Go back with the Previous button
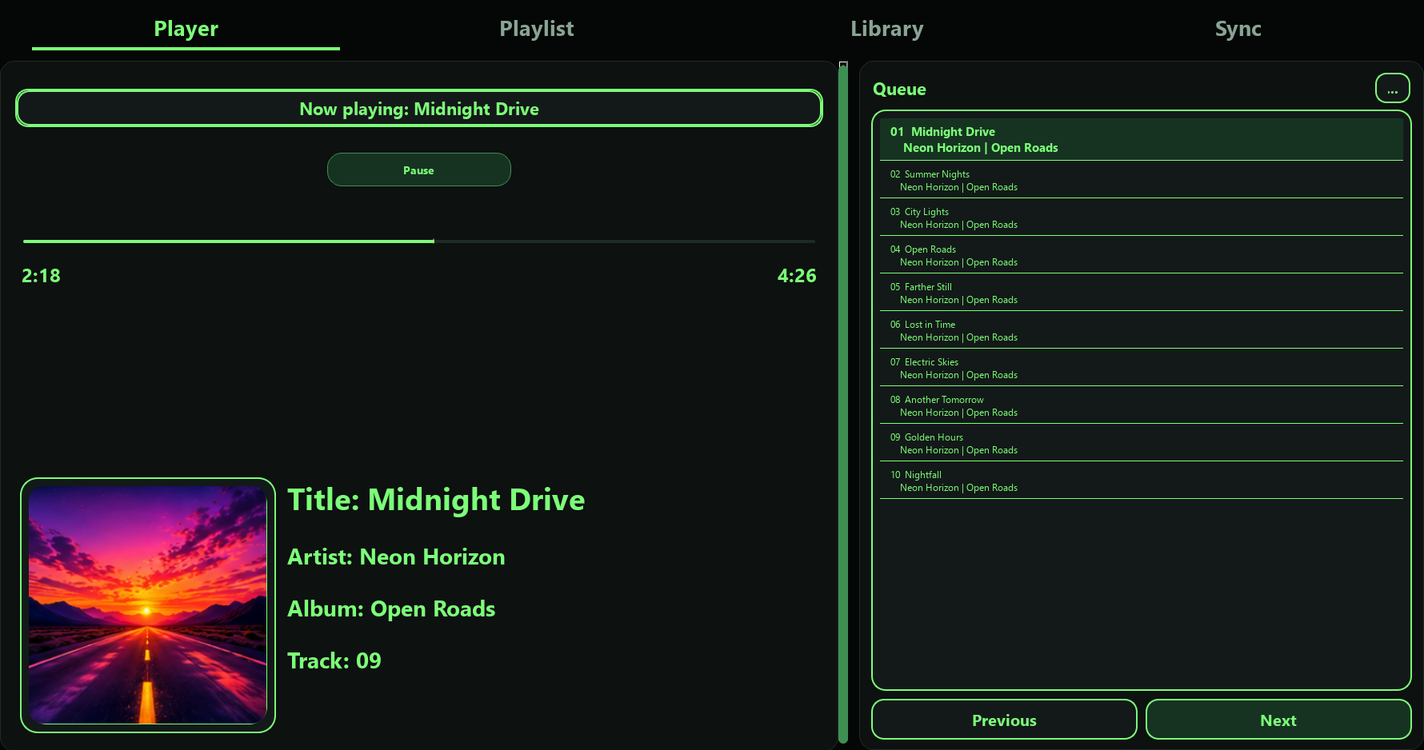The width and height of the screenshot is (1424, 750). 1004,720
